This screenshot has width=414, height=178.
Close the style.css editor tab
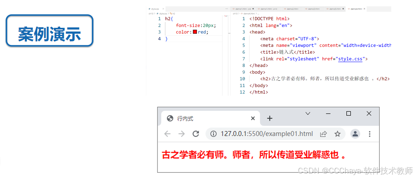click(163, 9)
